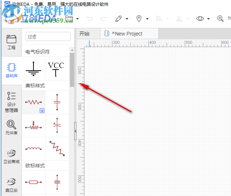
Task: Click the 美标样式 section heading
Action: pyautogui.click(x=35, y=86)
